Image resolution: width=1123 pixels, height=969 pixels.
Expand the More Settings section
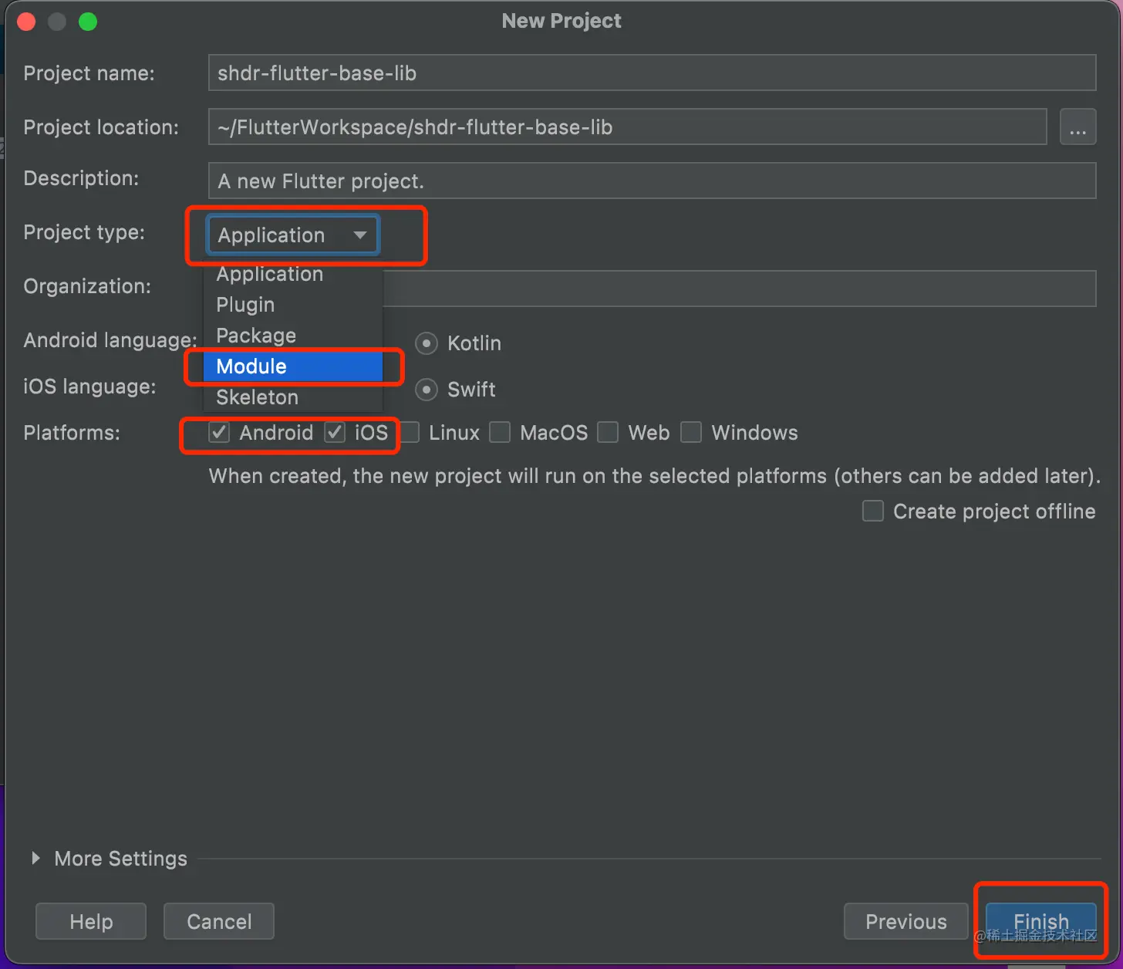coord(35,858)
